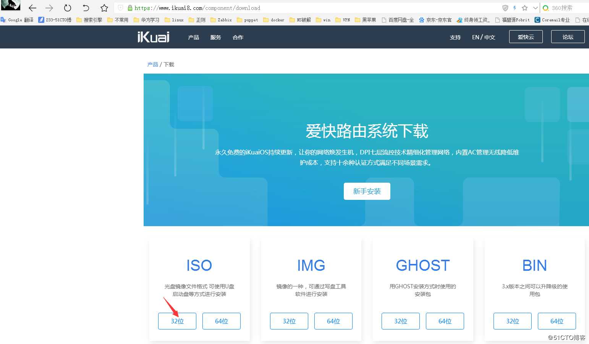This screenshot has height=344, width=589.
Task: Open the 福碧源Fobrit bookmark
Action: (512, 20)
